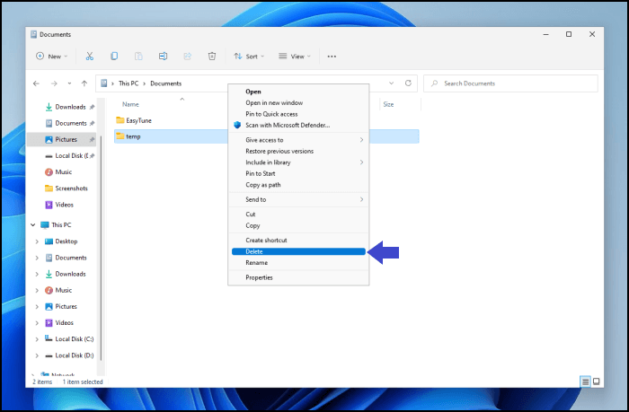Click the Refresh icon beside address bar

pyautogui.click(x=409, y=83)
